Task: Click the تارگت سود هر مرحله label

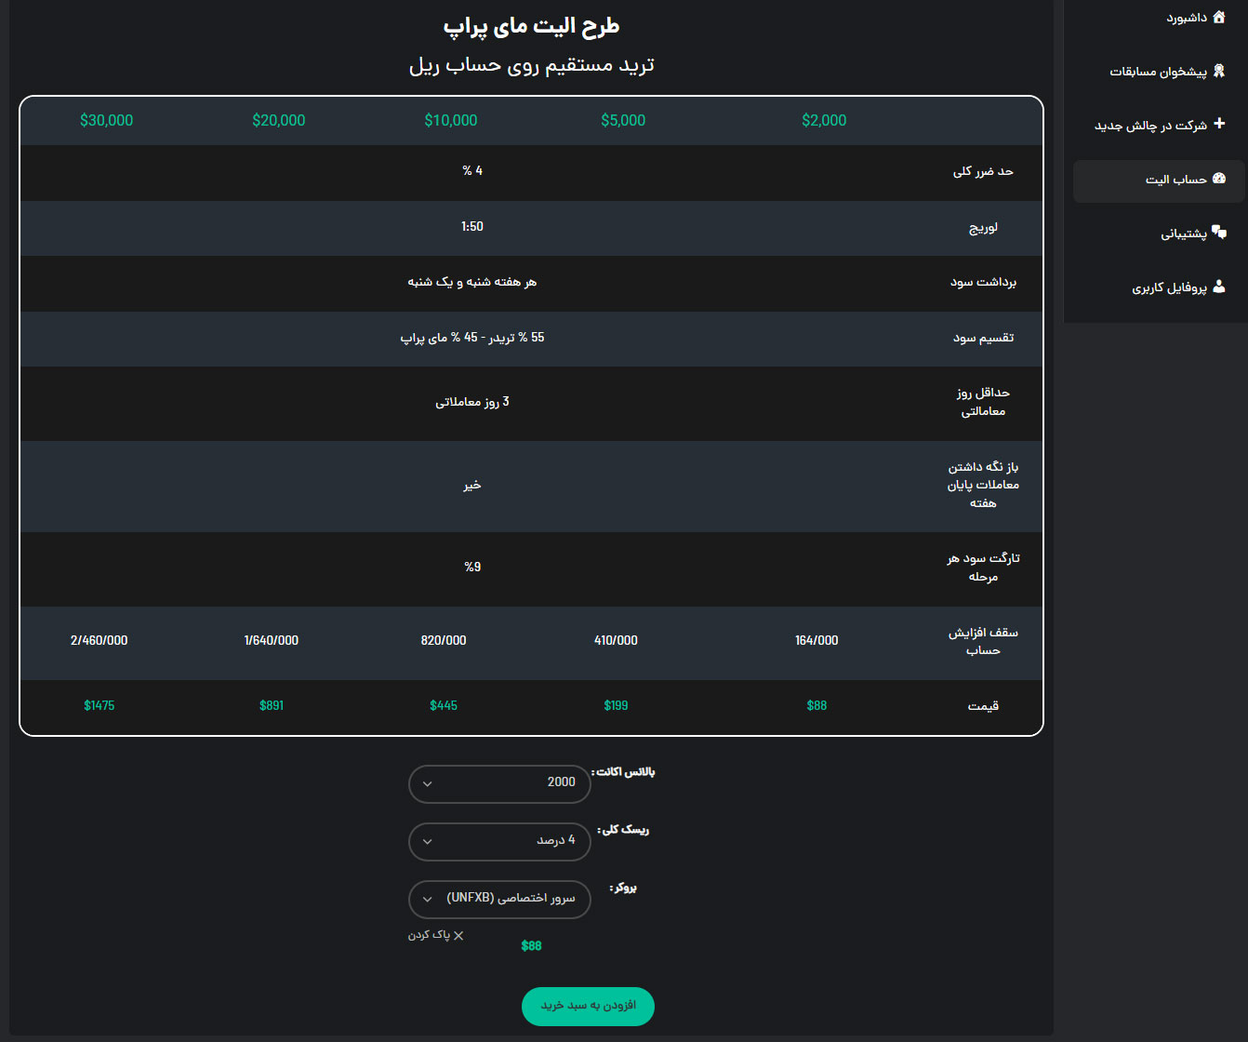Action: click(x=983, y=568)
